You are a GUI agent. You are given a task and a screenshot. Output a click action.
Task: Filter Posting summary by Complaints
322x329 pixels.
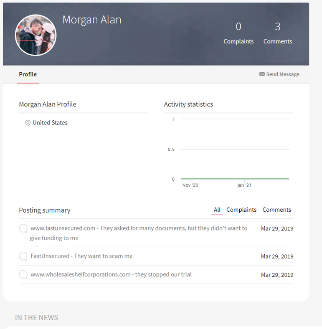(241, 210)
